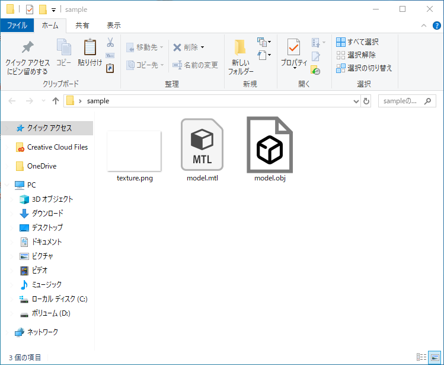444x365 pixels.
Task: Click 選択の切り替え invert selection
Action: (x=364, y=68)
